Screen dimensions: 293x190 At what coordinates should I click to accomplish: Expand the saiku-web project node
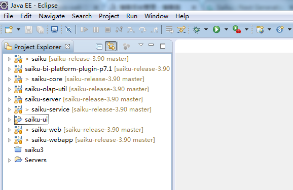(x=9, y=130)
